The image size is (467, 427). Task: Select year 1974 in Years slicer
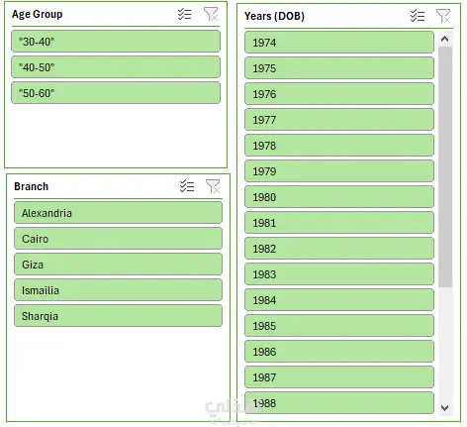[x=339, y=43]
